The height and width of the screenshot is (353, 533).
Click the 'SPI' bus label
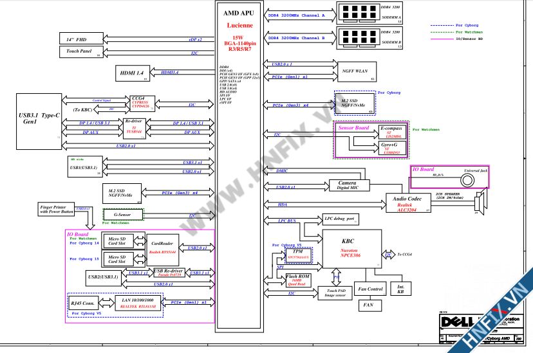pyautogui.click(x=281, y=267)
